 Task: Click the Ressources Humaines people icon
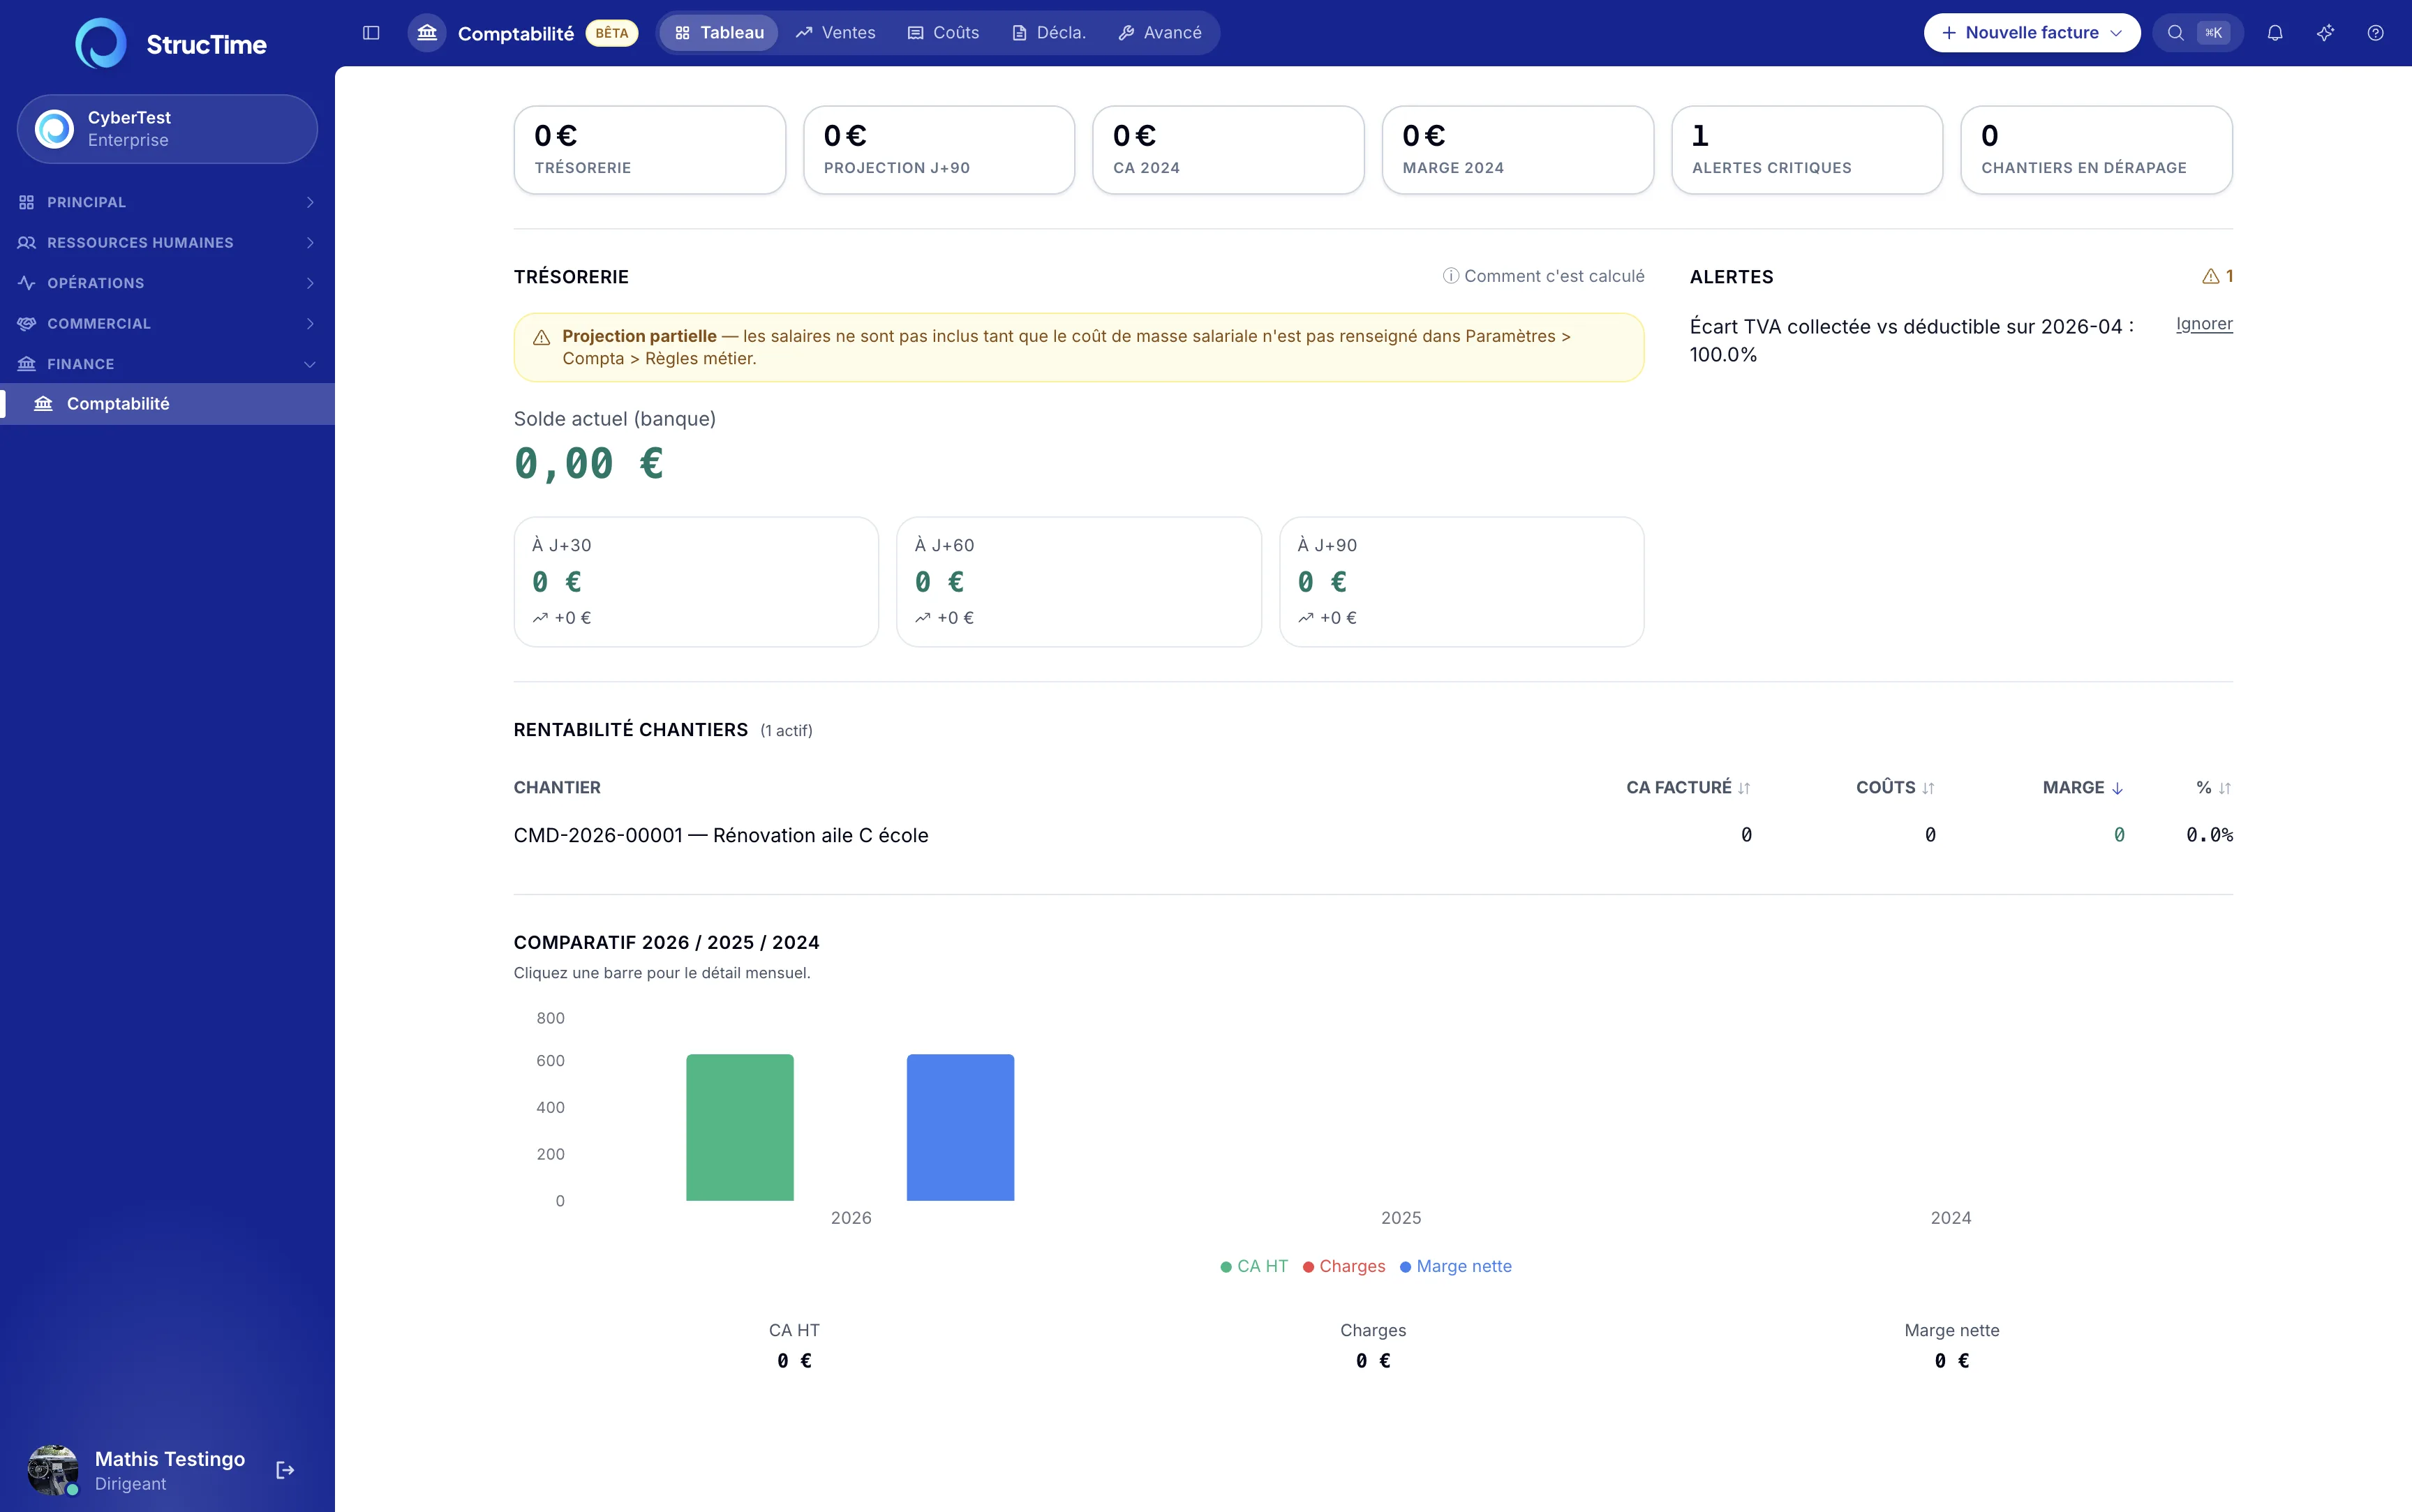tap(27, 243)
